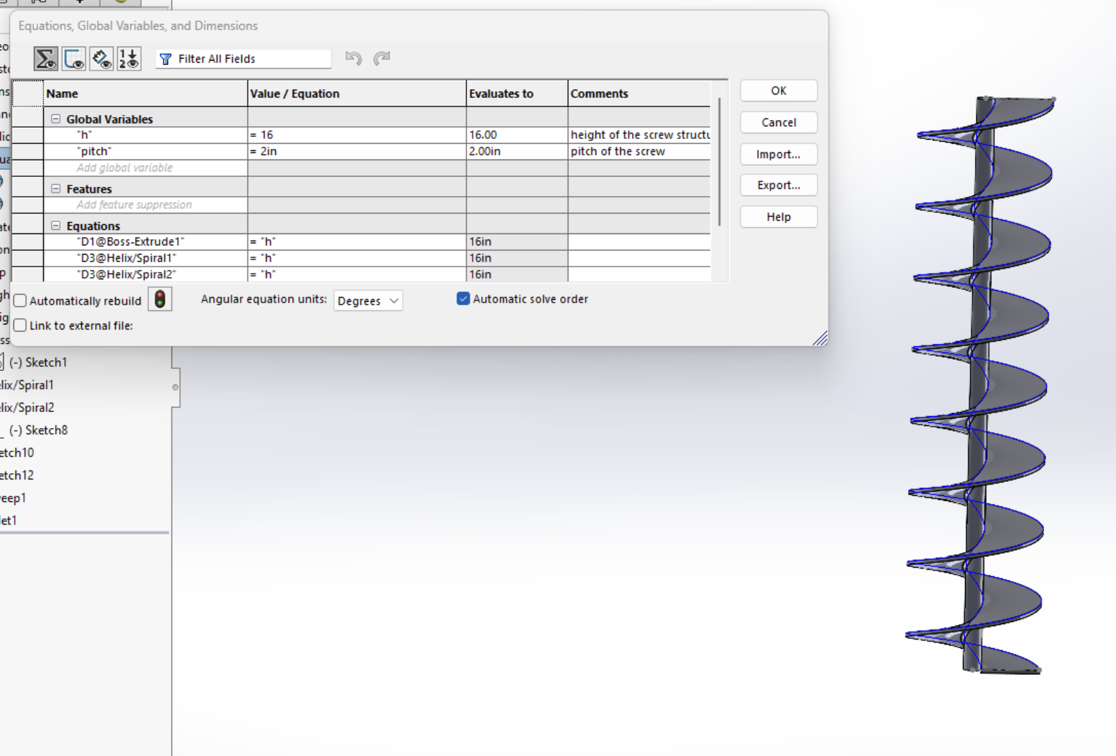Click the OK button
The width and height of the screenshot is (1116, 756).
778,91
